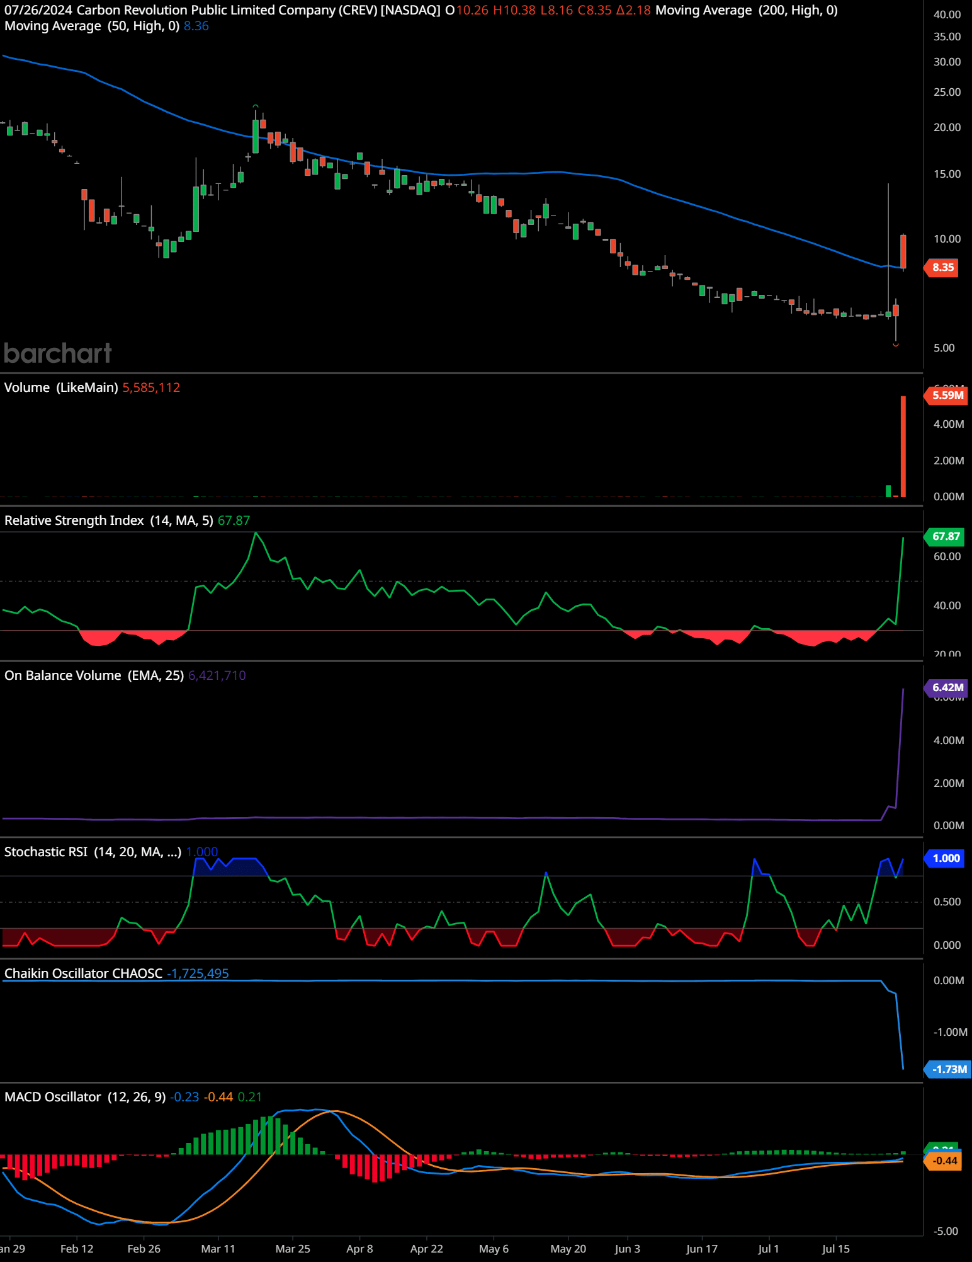The image size is (972, 1262).
Task: Click 4.00M on the Volume panel axis
Action: click(x=949, y=424)
